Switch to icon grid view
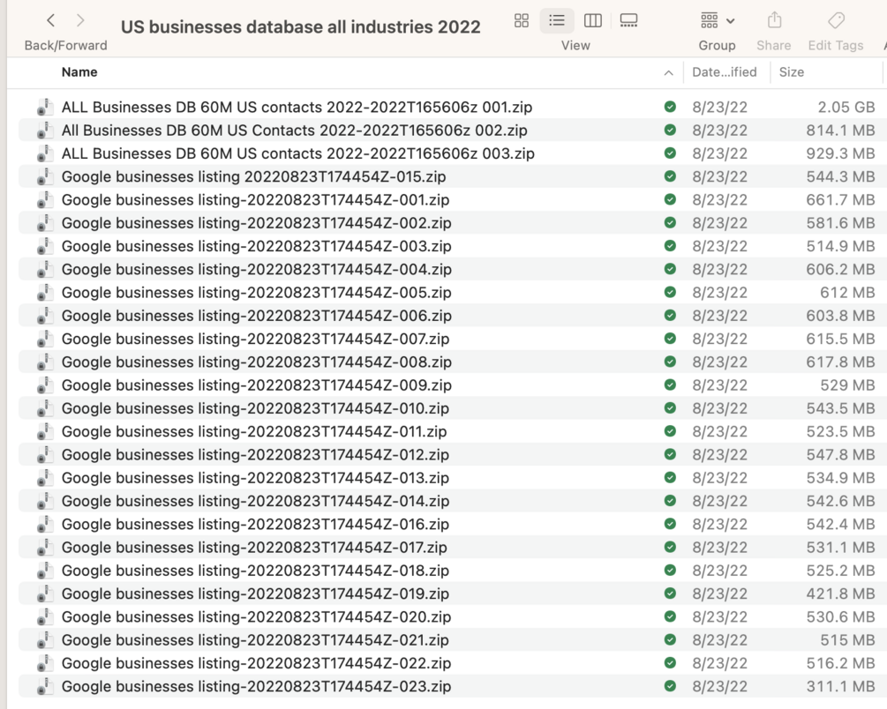 tap(522, 21)
